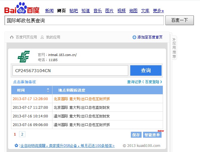Click the China Post green logo
The width and height of the screenshot is (200, 152).
tap(24, 57)
